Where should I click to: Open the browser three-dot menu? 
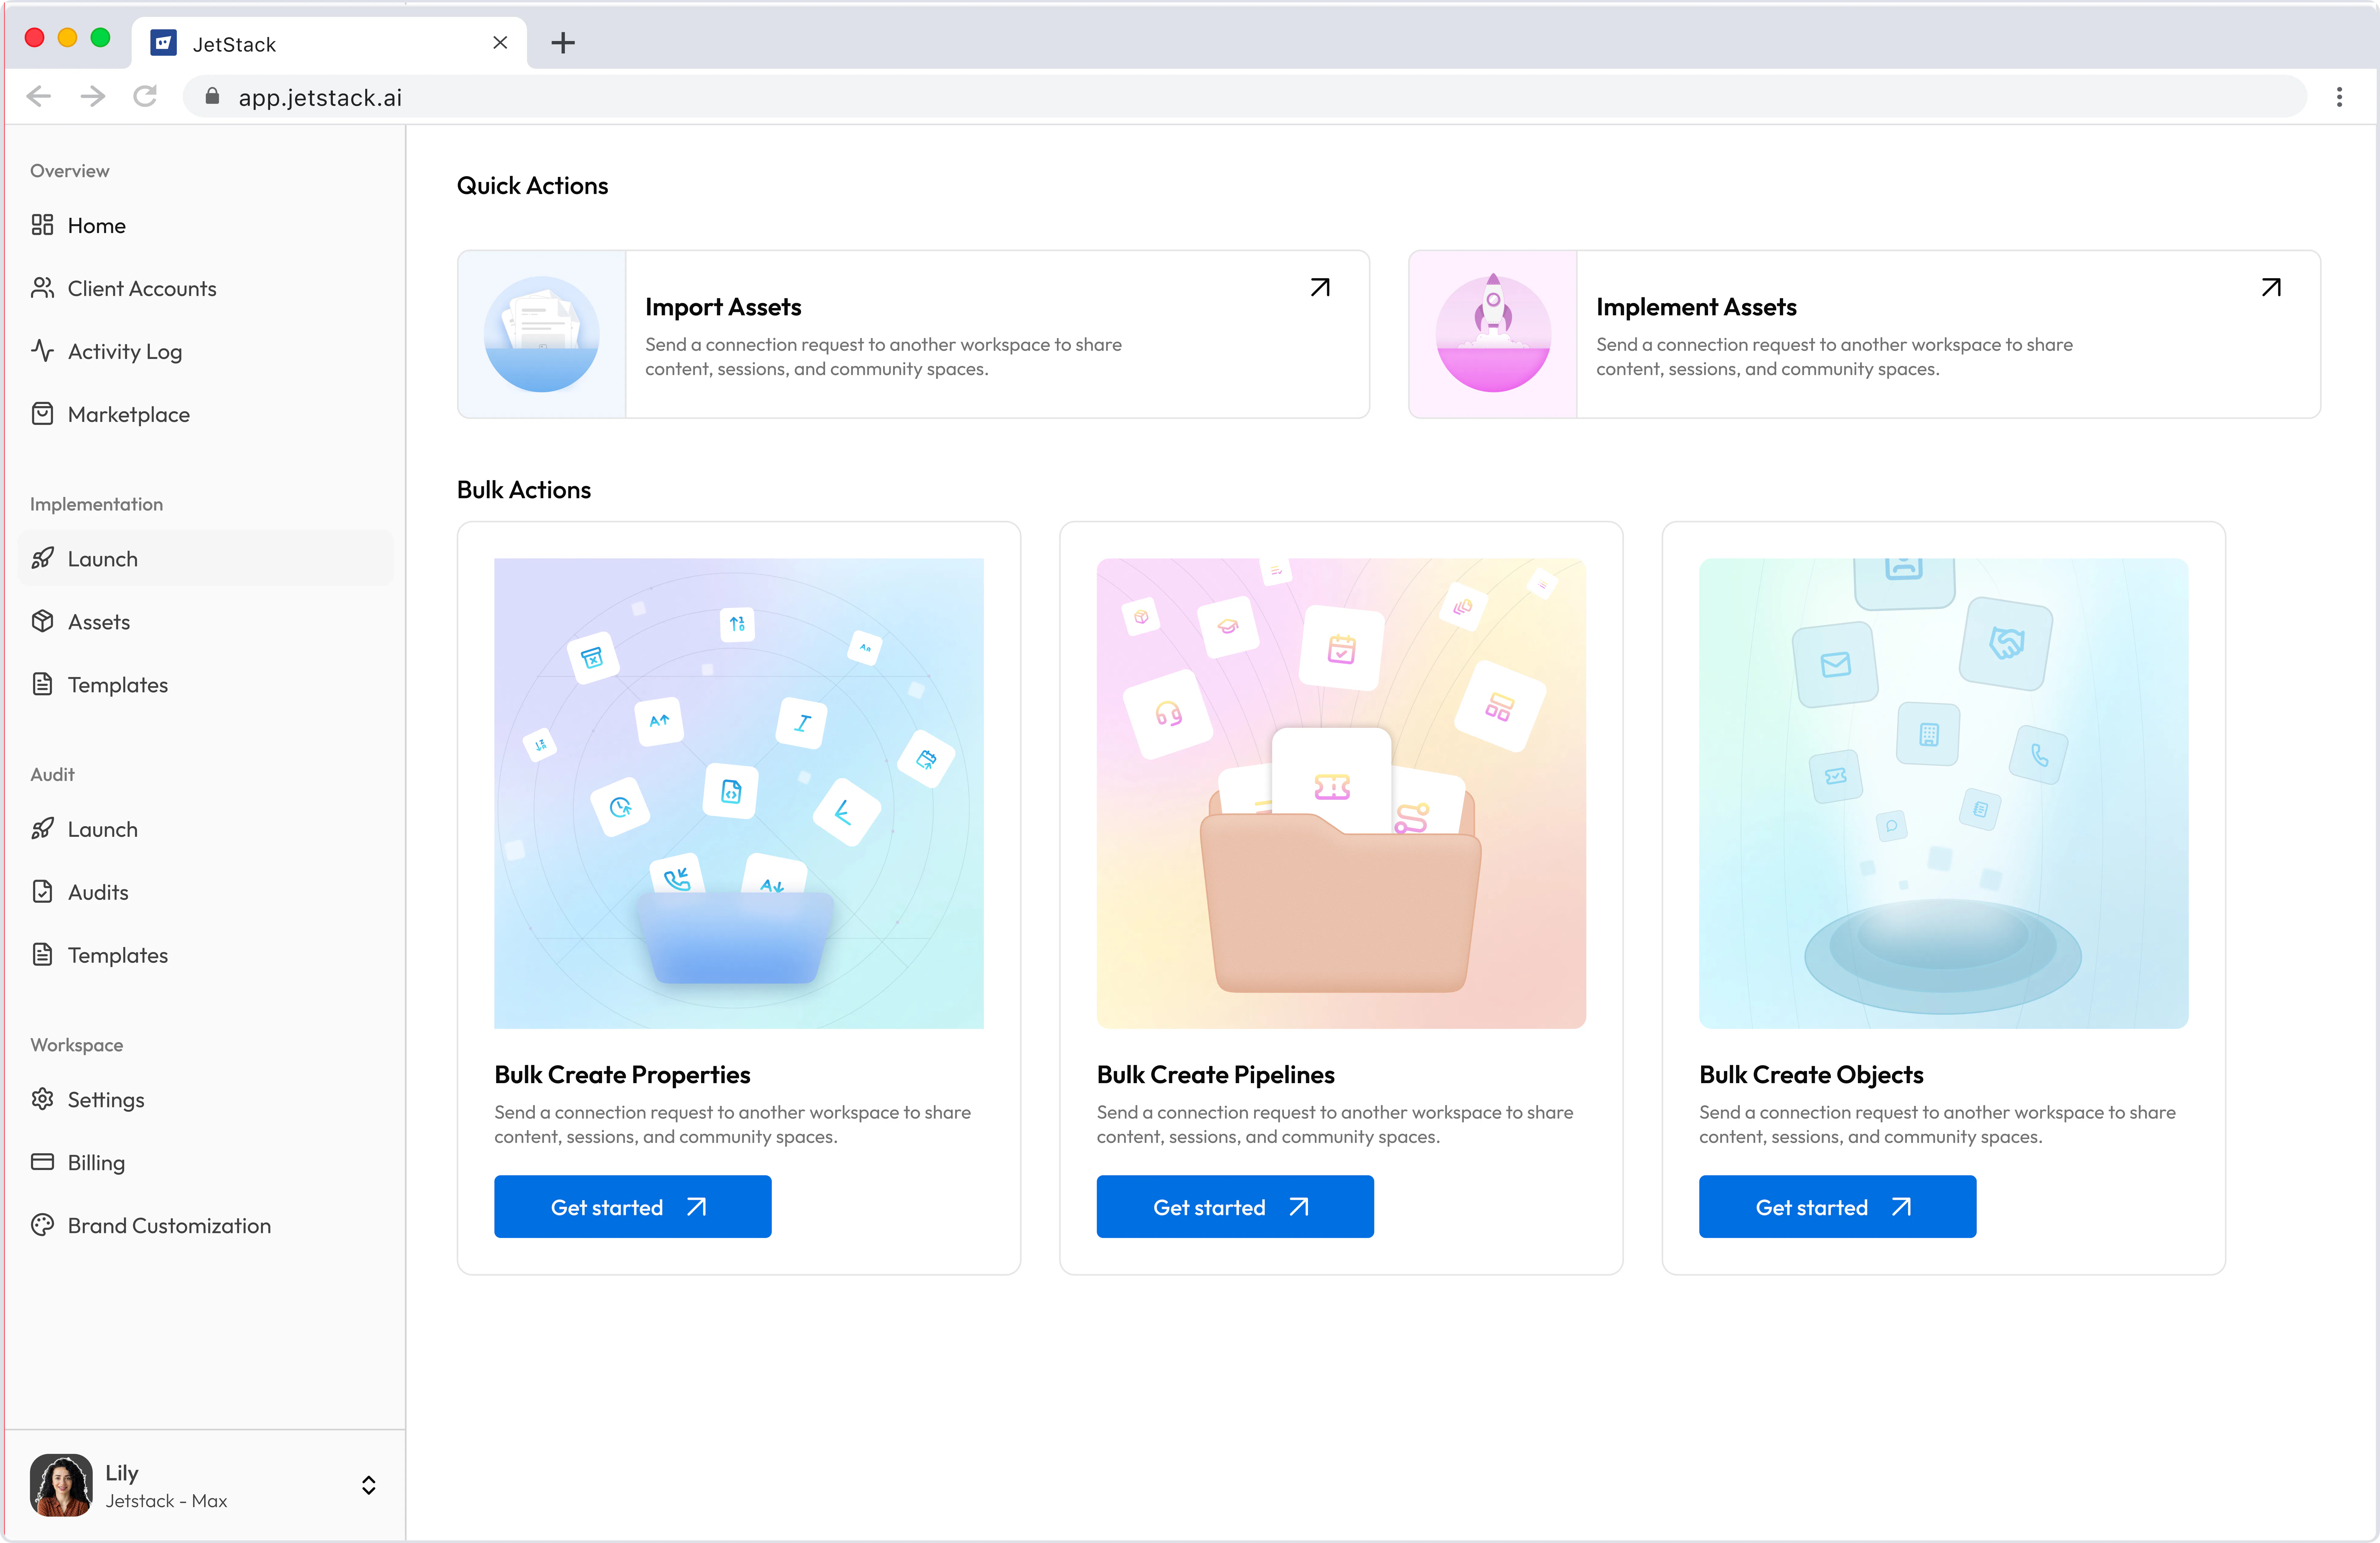click(2339, 97)
